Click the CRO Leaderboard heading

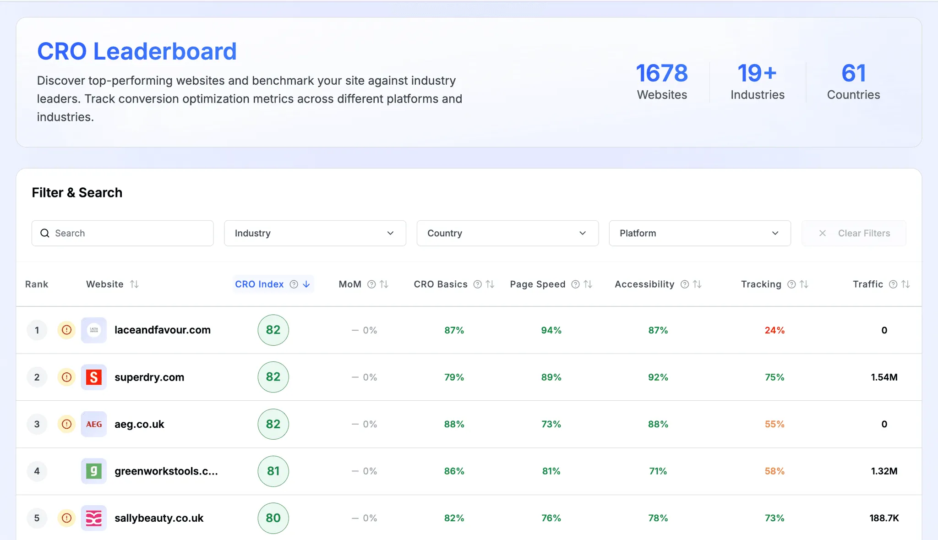137,51
